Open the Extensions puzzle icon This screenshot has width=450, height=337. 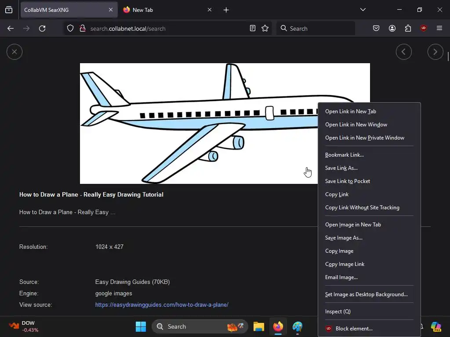coord(408,29)
